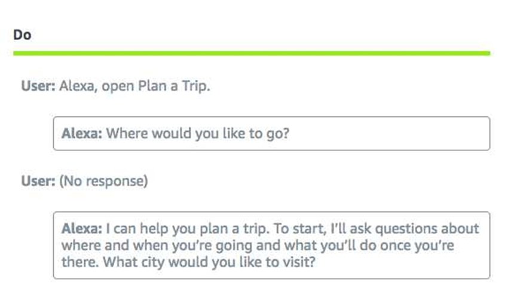Click the word "Alexa," in first user line

tap(78, 87)
